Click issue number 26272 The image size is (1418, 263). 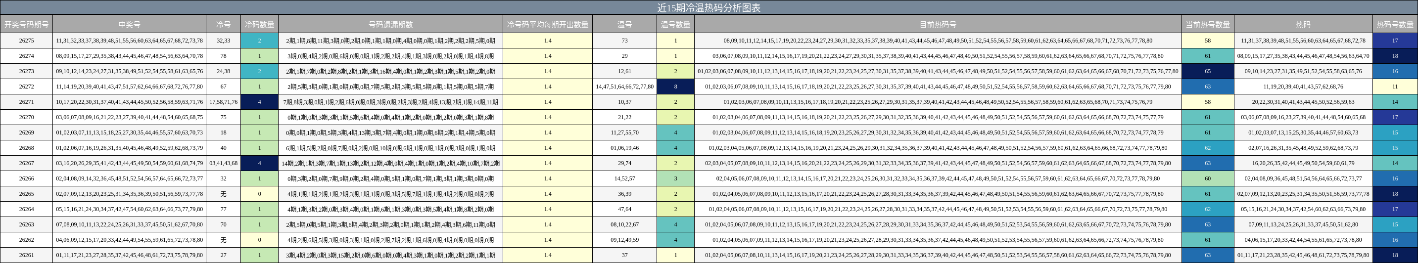(26, 87)
